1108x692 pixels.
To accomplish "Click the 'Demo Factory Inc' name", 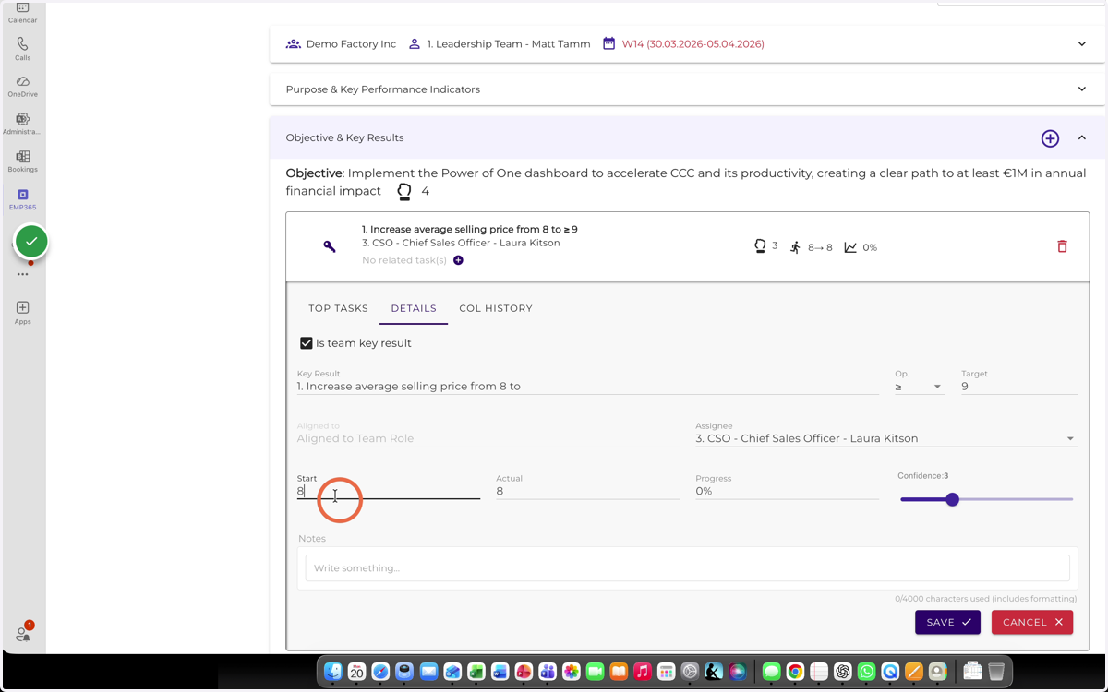I will (x=351, y=44).
